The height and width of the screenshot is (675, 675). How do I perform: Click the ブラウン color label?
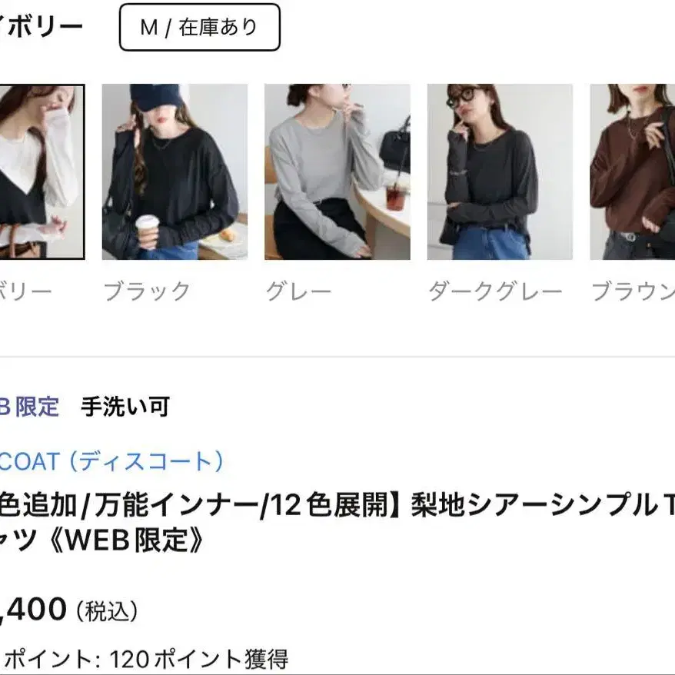(633, 291)
